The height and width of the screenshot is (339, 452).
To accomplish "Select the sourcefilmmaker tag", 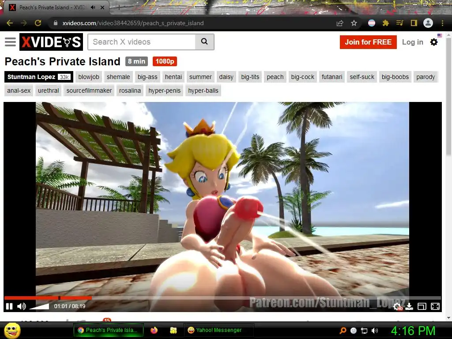I will coord(89,90).
